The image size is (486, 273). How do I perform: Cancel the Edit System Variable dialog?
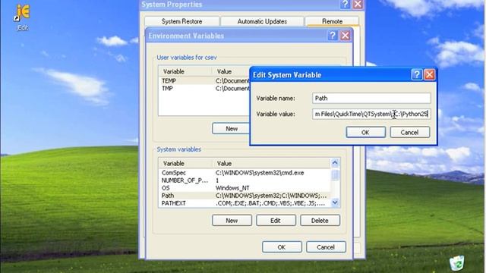tap(410, 132)
